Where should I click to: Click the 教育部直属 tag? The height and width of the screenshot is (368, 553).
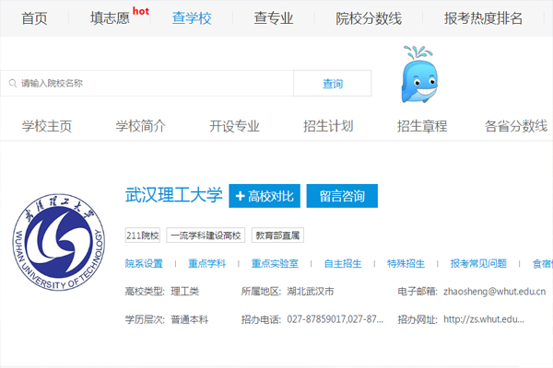coord(277,236)
